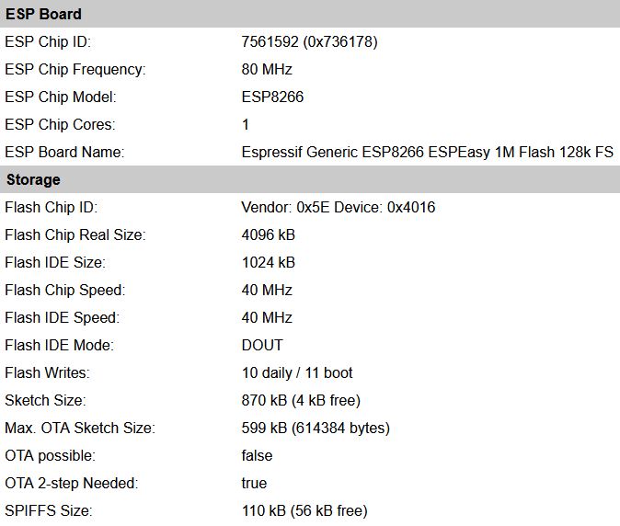The width and height of the screenshot is (620, 526).
Task: Click the ESP8266 chip model value
Action: pos(272,97)
